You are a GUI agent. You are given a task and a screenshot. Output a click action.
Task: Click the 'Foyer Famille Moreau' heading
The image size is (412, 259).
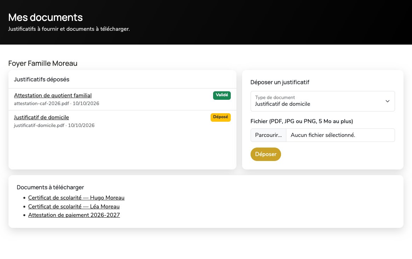pos(43,63)
